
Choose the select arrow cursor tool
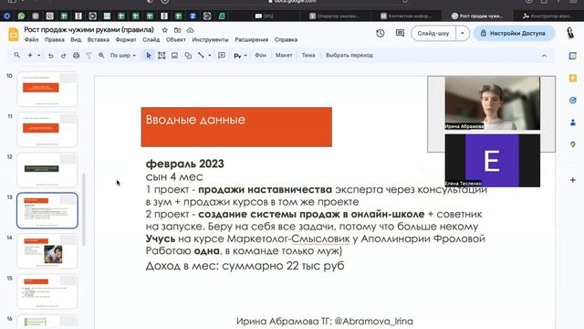click(x=149, y=56)
